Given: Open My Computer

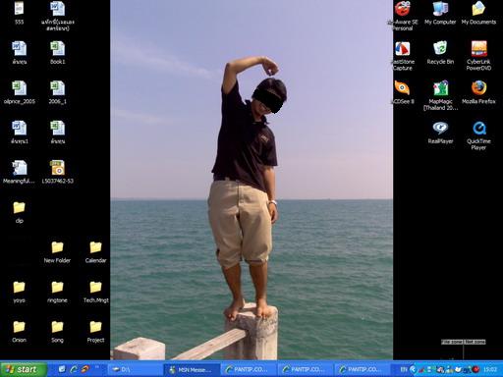Looking at the screenshot, I should pyautogui.click(x=440, y=13).
